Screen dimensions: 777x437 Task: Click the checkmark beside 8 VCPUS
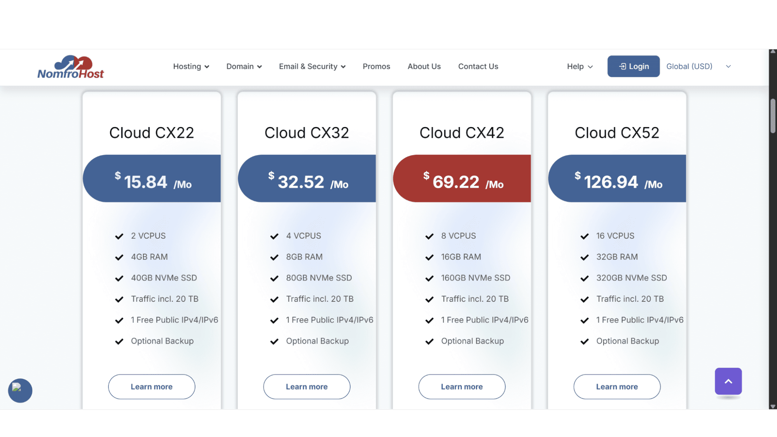point(429,236)
